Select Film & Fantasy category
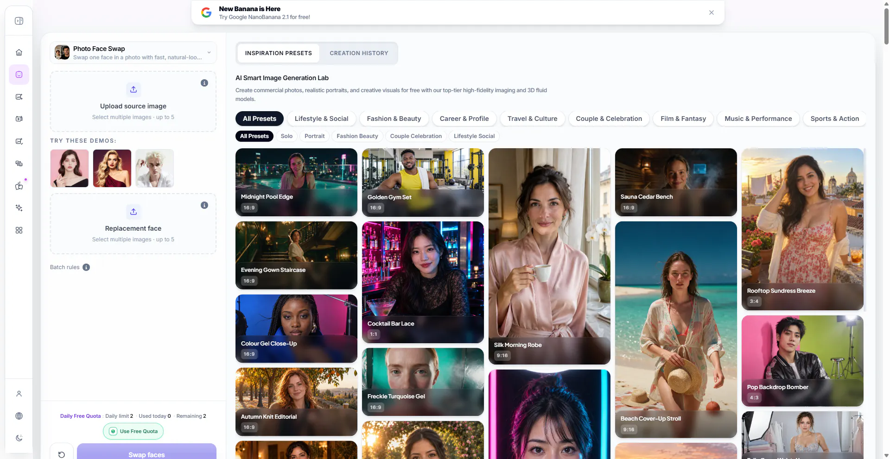This screenshot has width=890, height=459. [x=684, y=119]
